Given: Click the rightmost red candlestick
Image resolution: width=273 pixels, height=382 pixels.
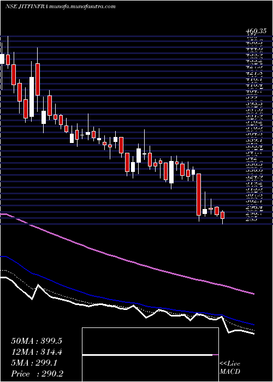Looking at the screenshot, I should click(222, 216).
